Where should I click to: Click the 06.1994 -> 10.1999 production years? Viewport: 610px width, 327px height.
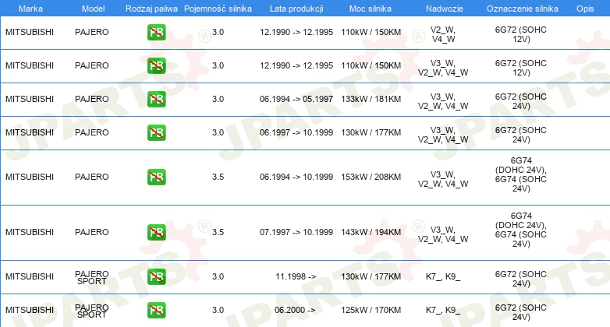[x=296, y=177]
